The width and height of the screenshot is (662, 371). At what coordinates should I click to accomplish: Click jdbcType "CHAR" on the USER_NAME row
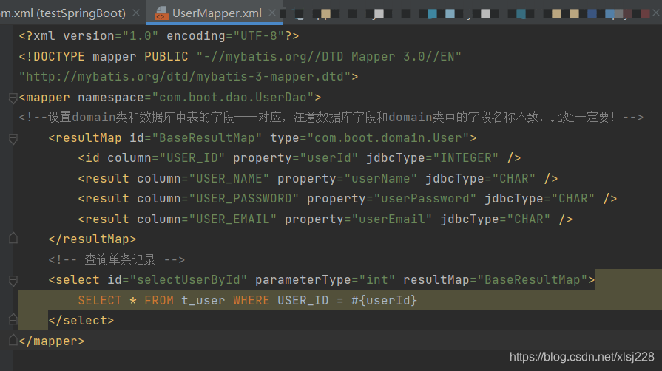[514, 178]
